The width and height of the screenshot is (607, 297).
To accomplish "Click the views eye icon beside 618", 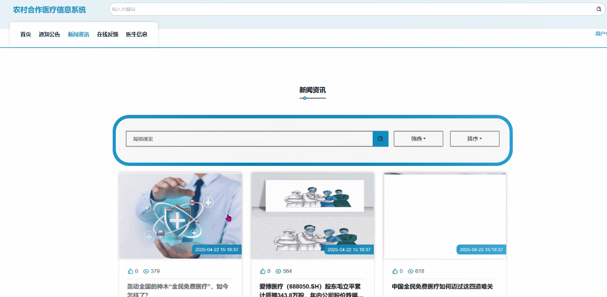I will pyautogui.click(x=411, y=271).
